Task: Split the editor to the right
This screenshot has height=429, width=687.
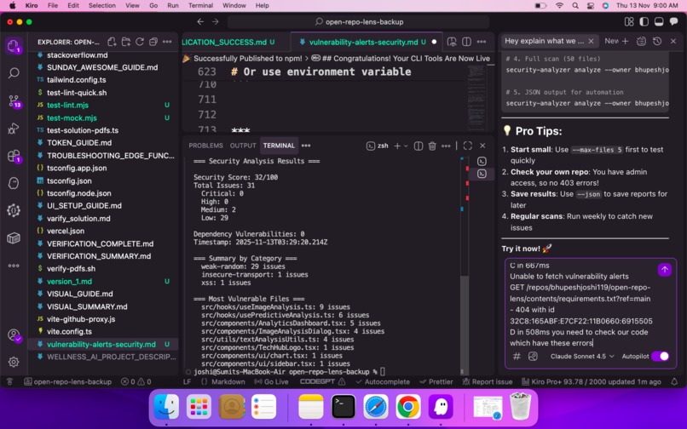Action: (466, 42)
